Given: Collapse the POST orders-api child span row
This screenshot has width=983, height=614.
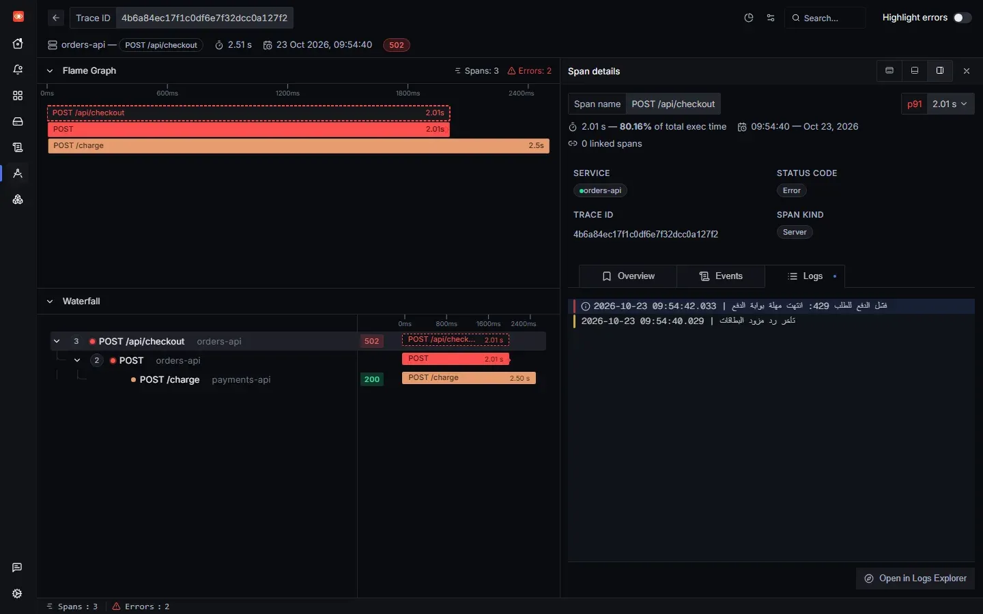Looking at the screenshot, I should click(x=77, y=360).
